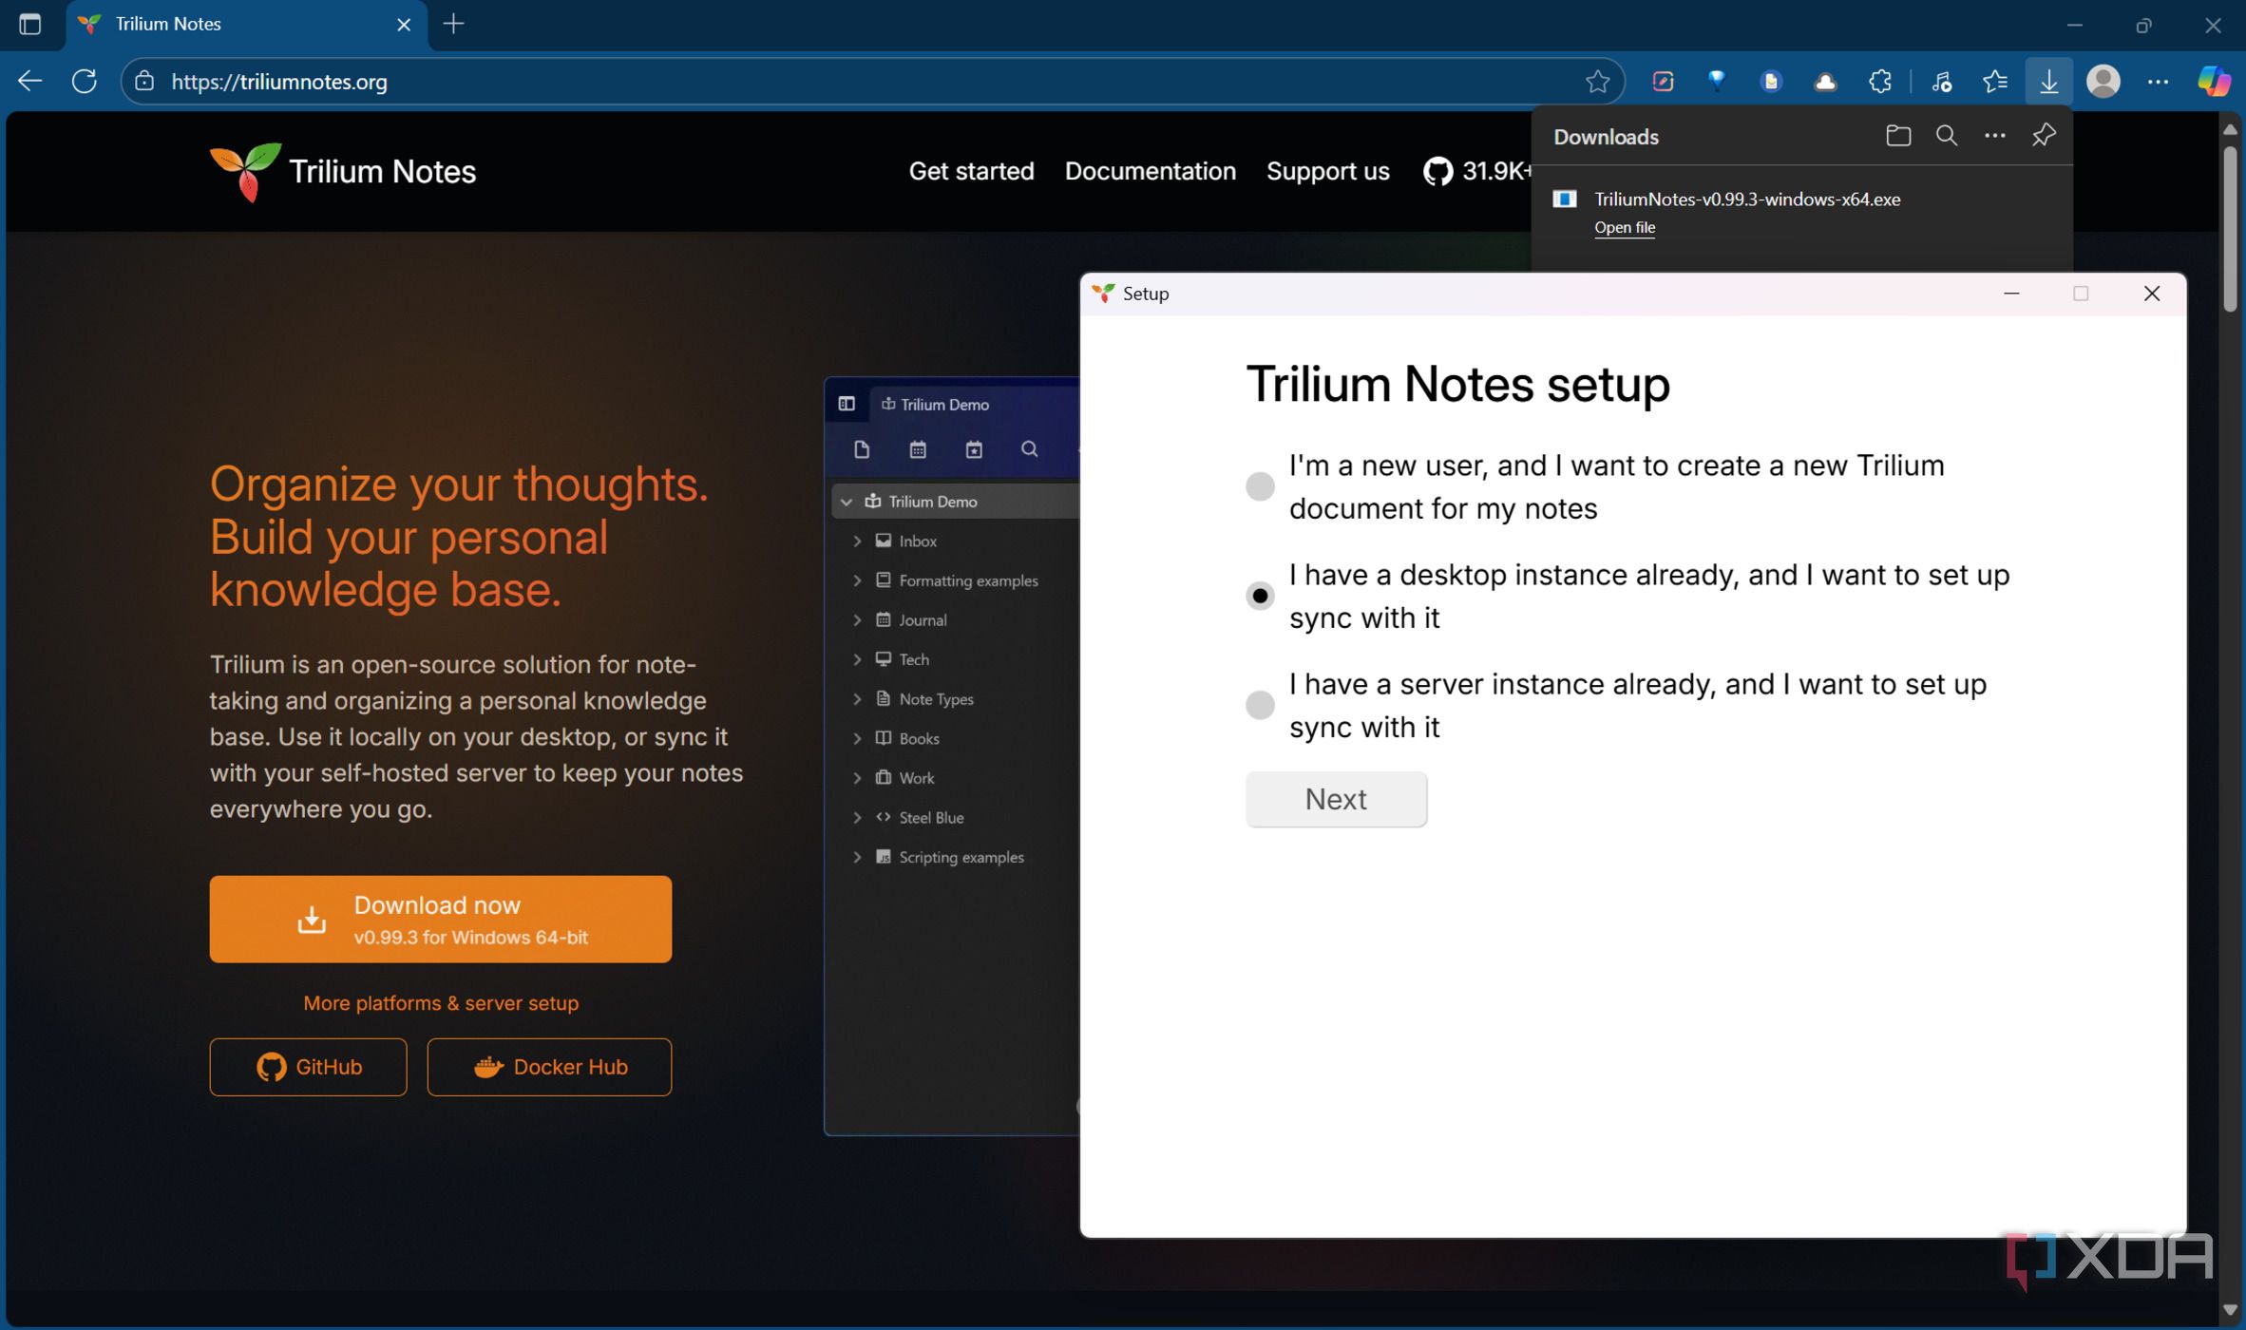This screenshot has width=2246, height=1330.
Task: Open the Docker Hub button link
Action: click(549, 1067)
